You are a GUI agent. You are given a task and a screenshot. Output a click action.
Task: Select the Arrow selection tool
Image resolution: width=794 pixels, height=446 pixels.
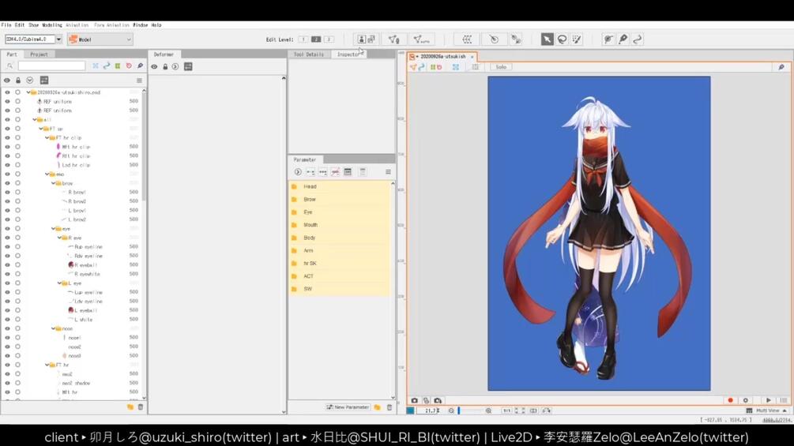pyautogui.click(x=547, y=39)
